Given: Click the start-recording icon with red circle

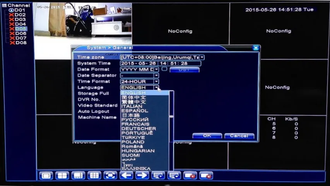Looking at the screenshot, I should 190,176.
